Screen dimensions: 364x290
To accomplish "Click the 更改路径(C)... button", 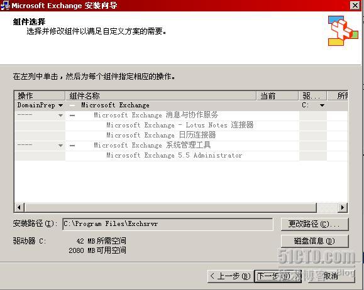I will [314, 224].
